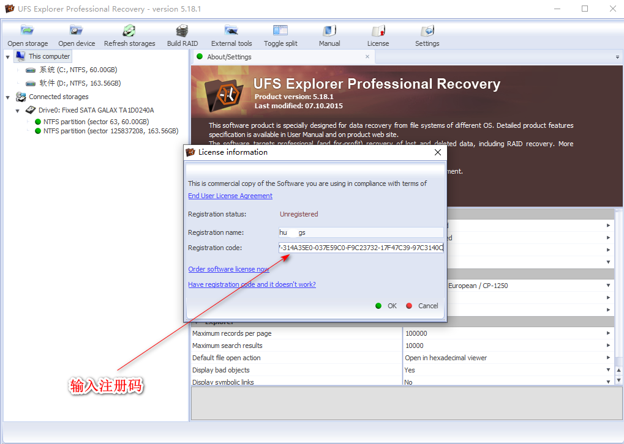Image resolution: width=624 pixels, height=444 pixels.
Task: Open Default file open action dropdown
Action: click(608, 358)
